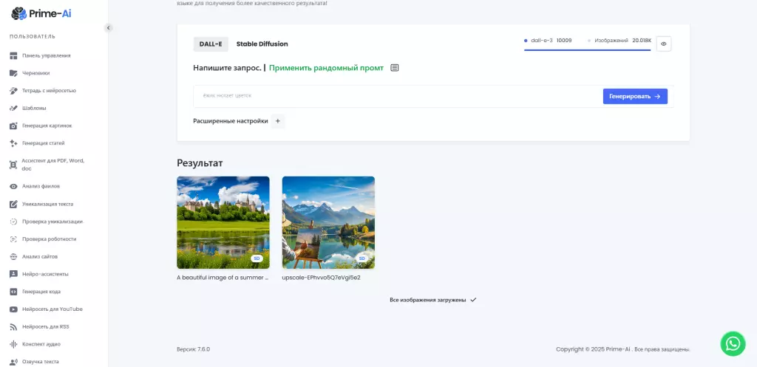Viewport: 757px width, 367px height.
Task: Click the 'dall-e-3 10009' credit label
Action: [548, 41]
